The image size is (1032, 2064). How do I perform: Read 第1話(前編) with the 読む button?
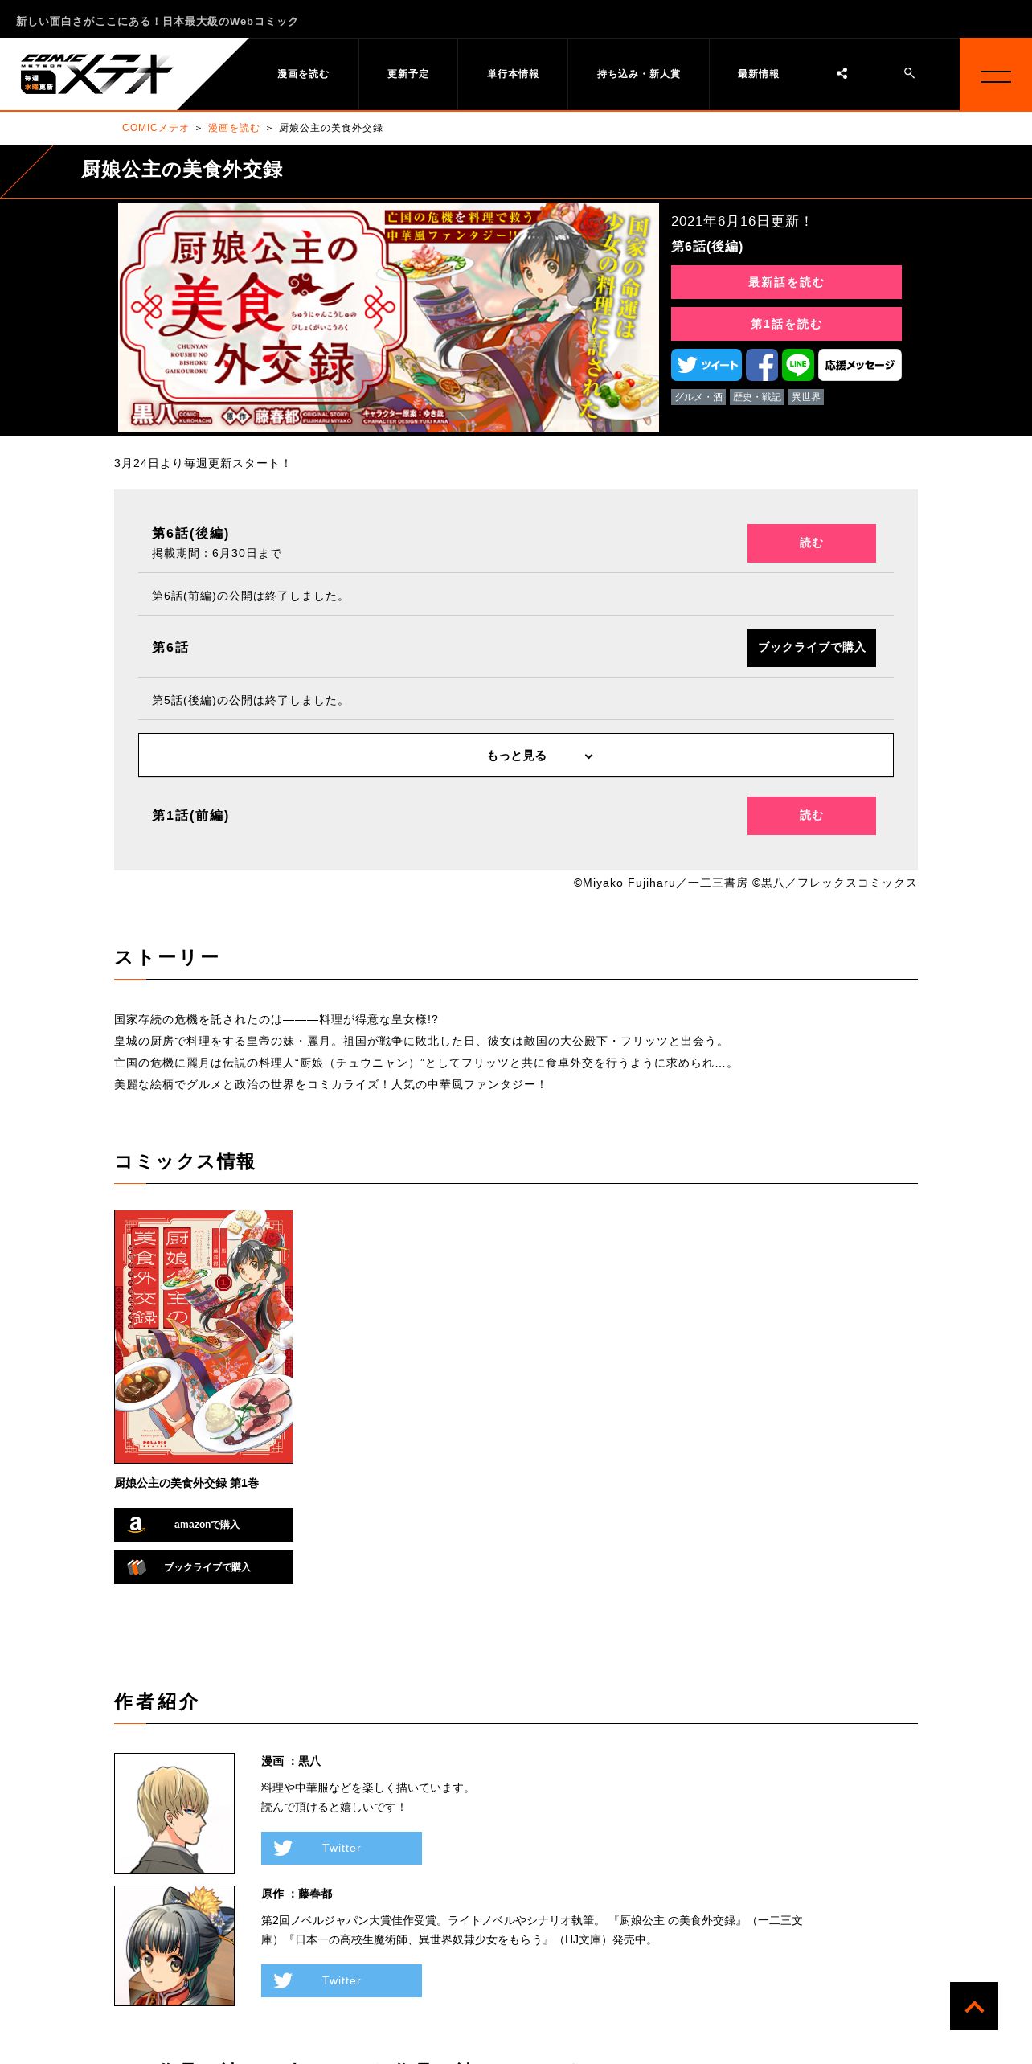[x=812, y=816]
